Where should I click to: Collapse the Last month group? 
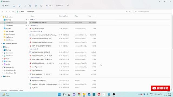[x=29, y=49]
